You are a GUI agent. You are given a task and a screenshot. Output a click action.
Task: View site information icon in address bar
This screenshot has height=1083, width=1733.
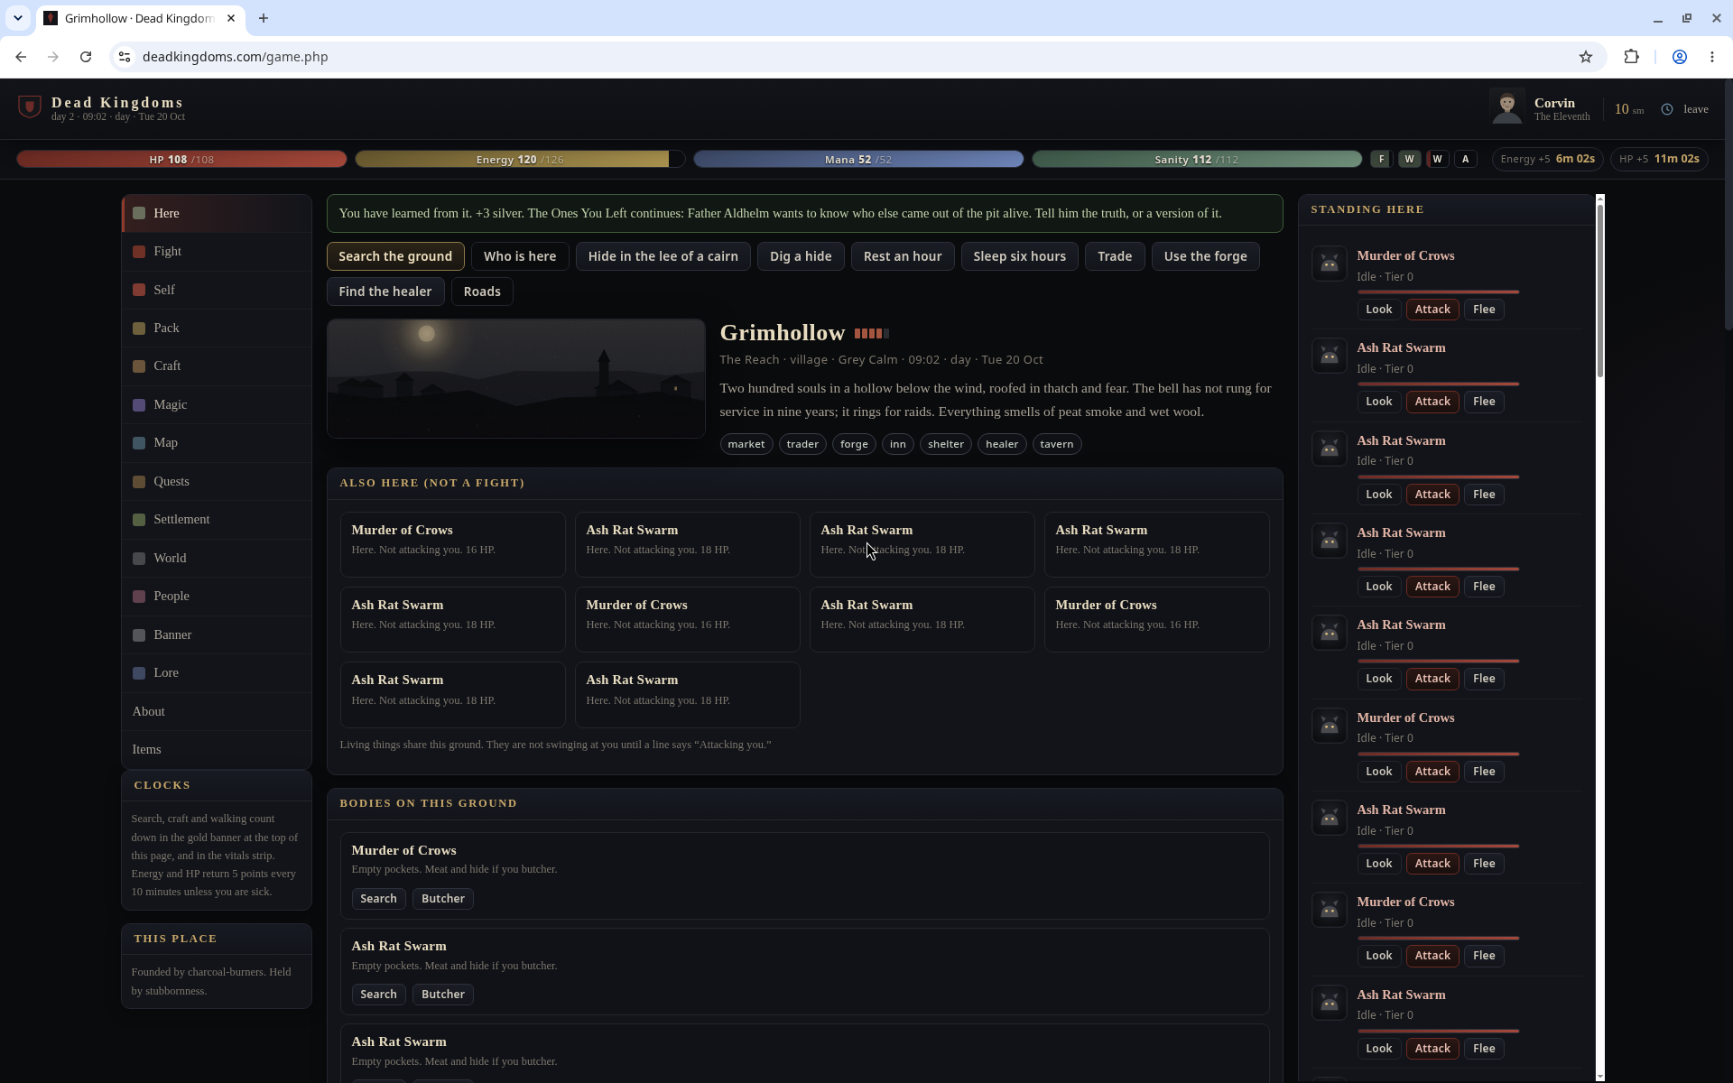pyautogui.click(x=125, y=57)
